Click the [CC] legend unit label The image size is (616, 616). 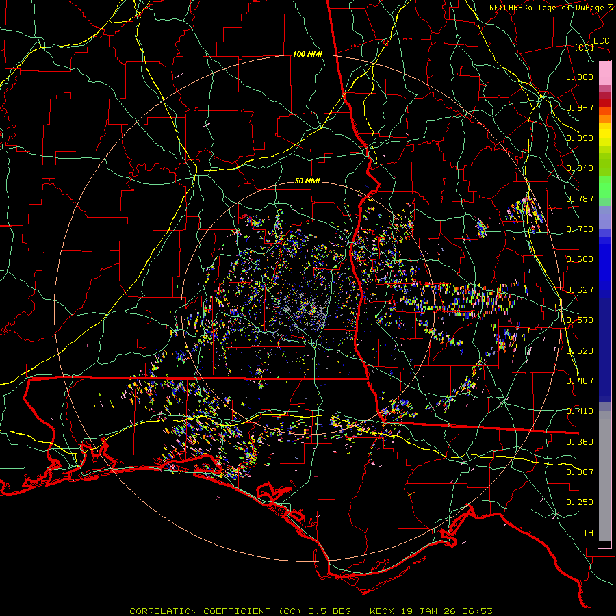(585, 47)
